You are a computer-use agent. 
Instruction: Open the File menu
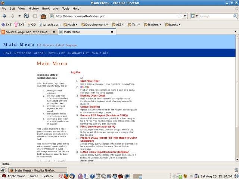pyautogui.click(x=4, y=9)
